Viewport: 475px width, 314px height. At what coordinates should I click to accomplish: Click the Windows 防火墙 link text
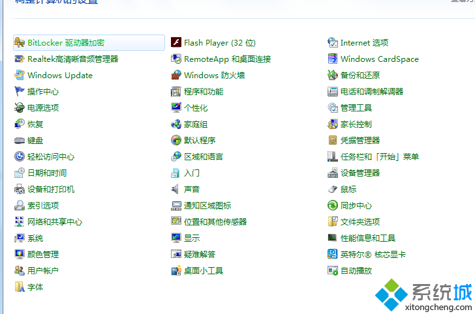tap(215, 76)
